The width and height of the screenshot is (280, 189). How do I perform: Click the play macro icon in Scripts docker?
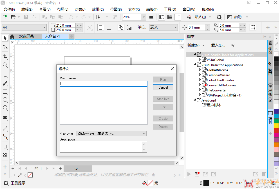(189, 174)
